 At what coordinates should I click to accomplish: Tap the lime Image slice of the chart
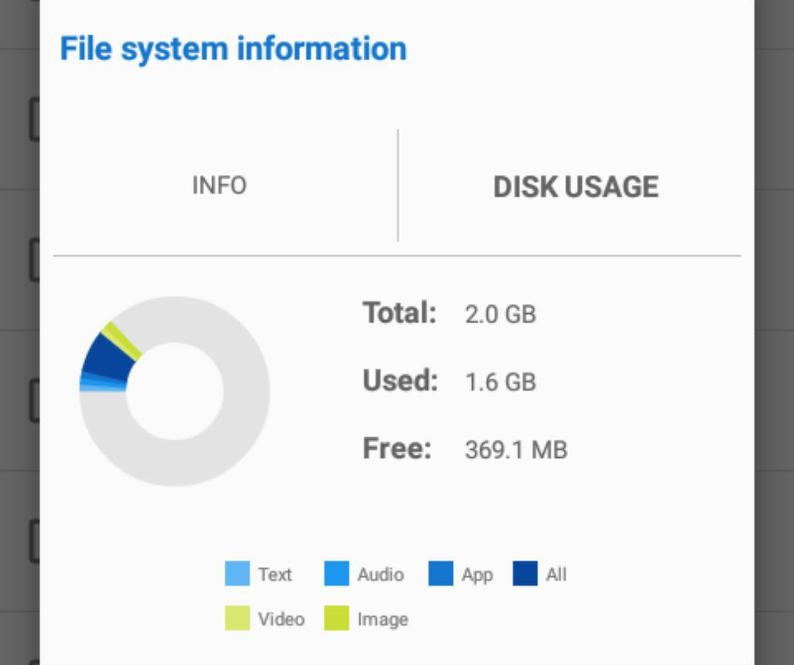tap(122, 341)
